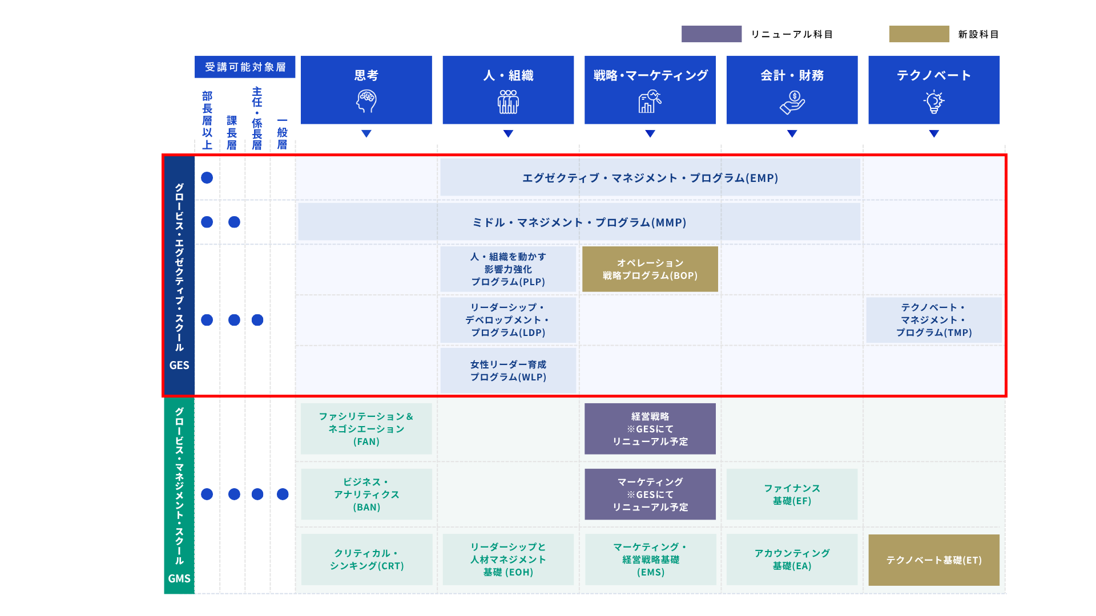The width and height of the screenshot is (1096, 616).
Task: Click the 部長層以上 dot in the EMP row
Action: point(207,177)
